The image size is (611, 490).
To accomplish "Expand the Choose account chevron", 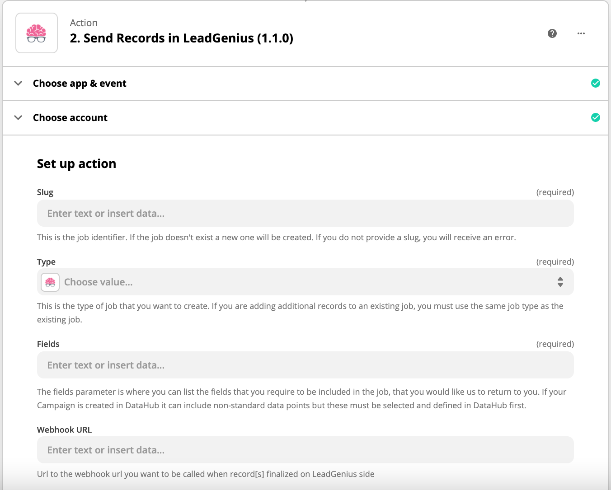I will click(18, 117).
